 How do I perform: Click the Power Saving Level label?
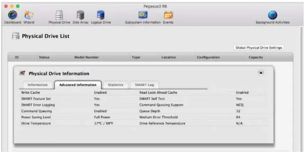(36, 117)
